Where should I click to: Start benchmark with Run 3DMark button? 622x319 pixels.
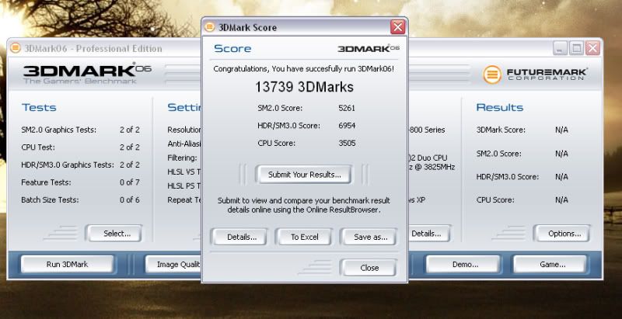tap(67, 265)
